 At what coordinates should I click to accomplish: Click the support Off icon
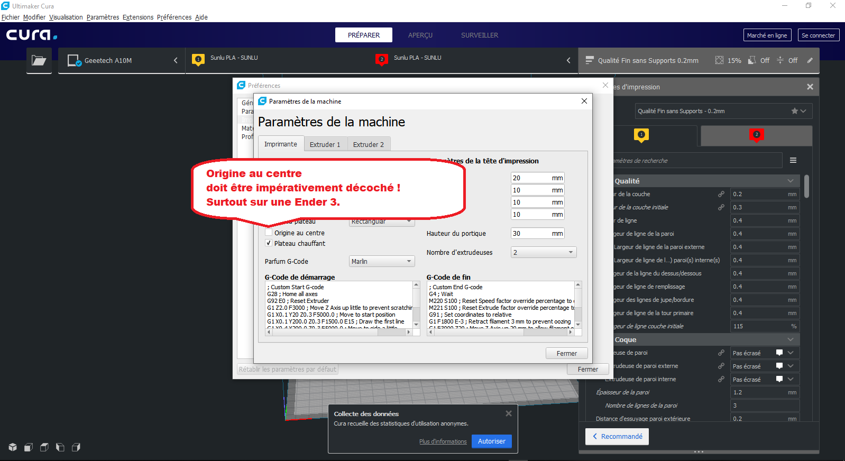point(752,60)
